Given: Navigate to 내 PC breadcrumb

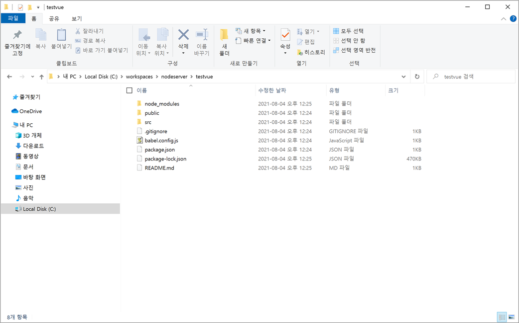Looking at the screenshot, I should [70, 77].
